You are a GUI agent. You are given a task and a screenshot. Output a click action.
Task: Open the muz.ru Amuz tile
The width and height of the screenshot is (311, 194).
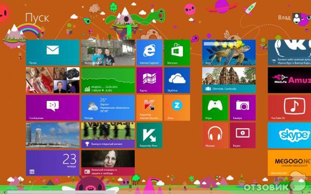289,80
